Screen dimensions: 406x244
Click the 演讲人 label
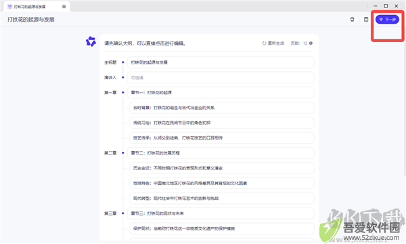point(110,77)
